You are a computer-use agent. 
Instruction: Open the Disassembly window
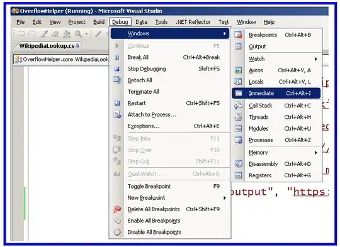(x=276, y=164)
